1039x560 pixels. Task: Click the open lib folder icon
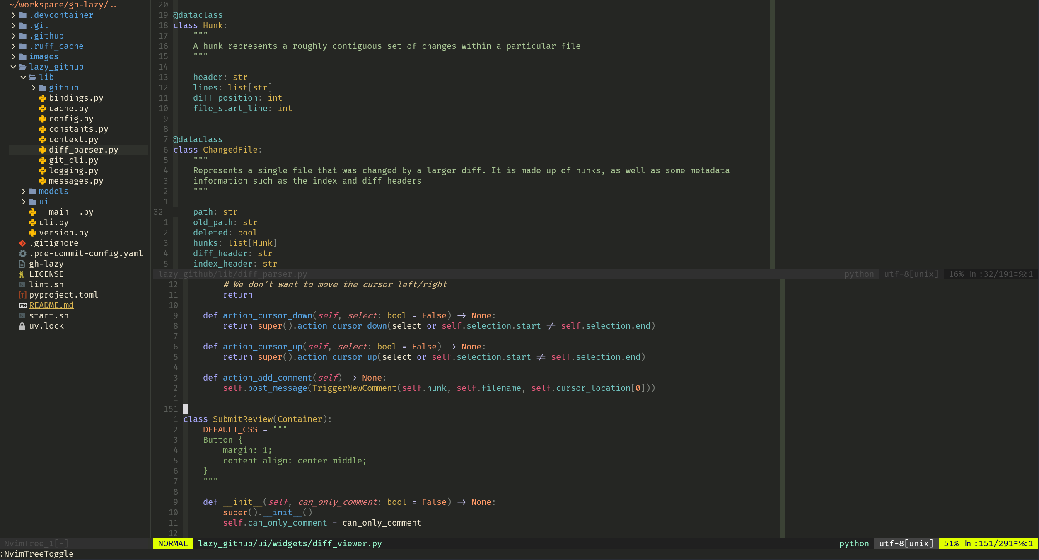click(33, 78)
